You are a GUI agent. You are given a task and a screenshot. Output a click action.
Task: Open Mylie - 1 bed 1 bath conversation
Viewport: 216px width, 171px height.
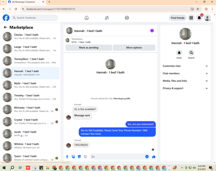pos(30,85)
